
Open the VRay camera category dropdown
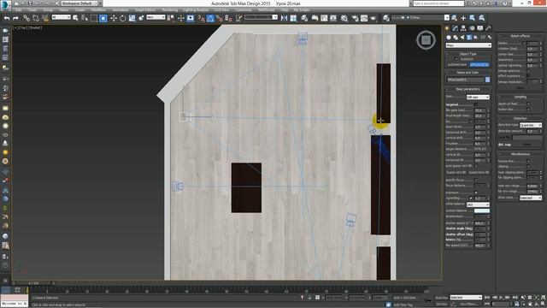pyautogui.click(x=468, y=45)
